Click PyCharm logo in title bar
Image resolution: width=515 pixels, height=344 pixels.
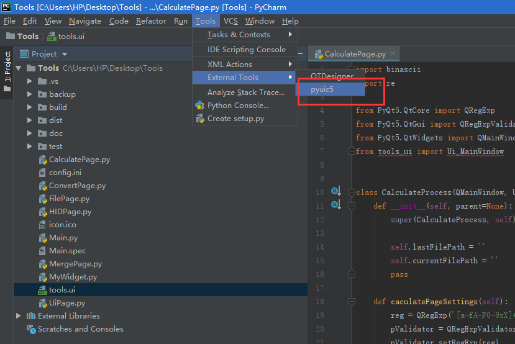click(x=6, y=7)
